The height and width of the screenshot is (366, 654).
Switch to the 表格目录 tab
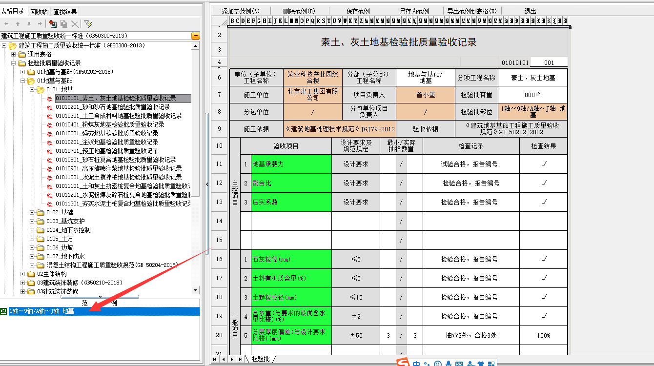[13, 11]
